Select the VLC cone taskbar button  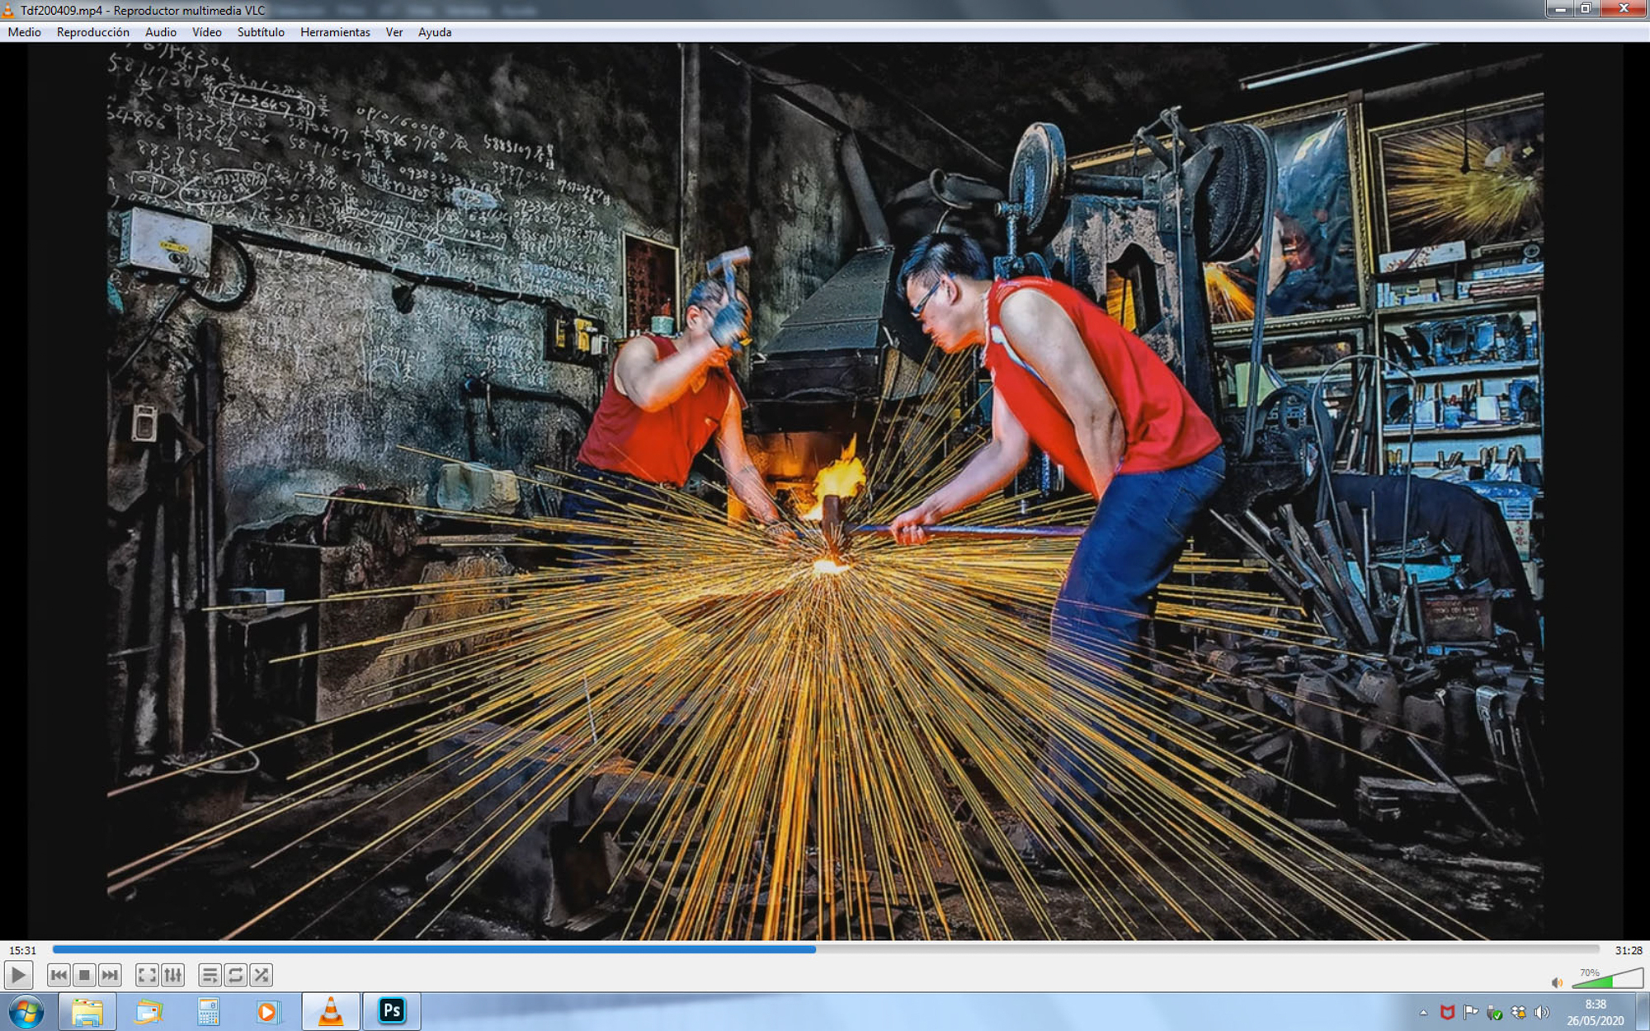click(331, 1011)
